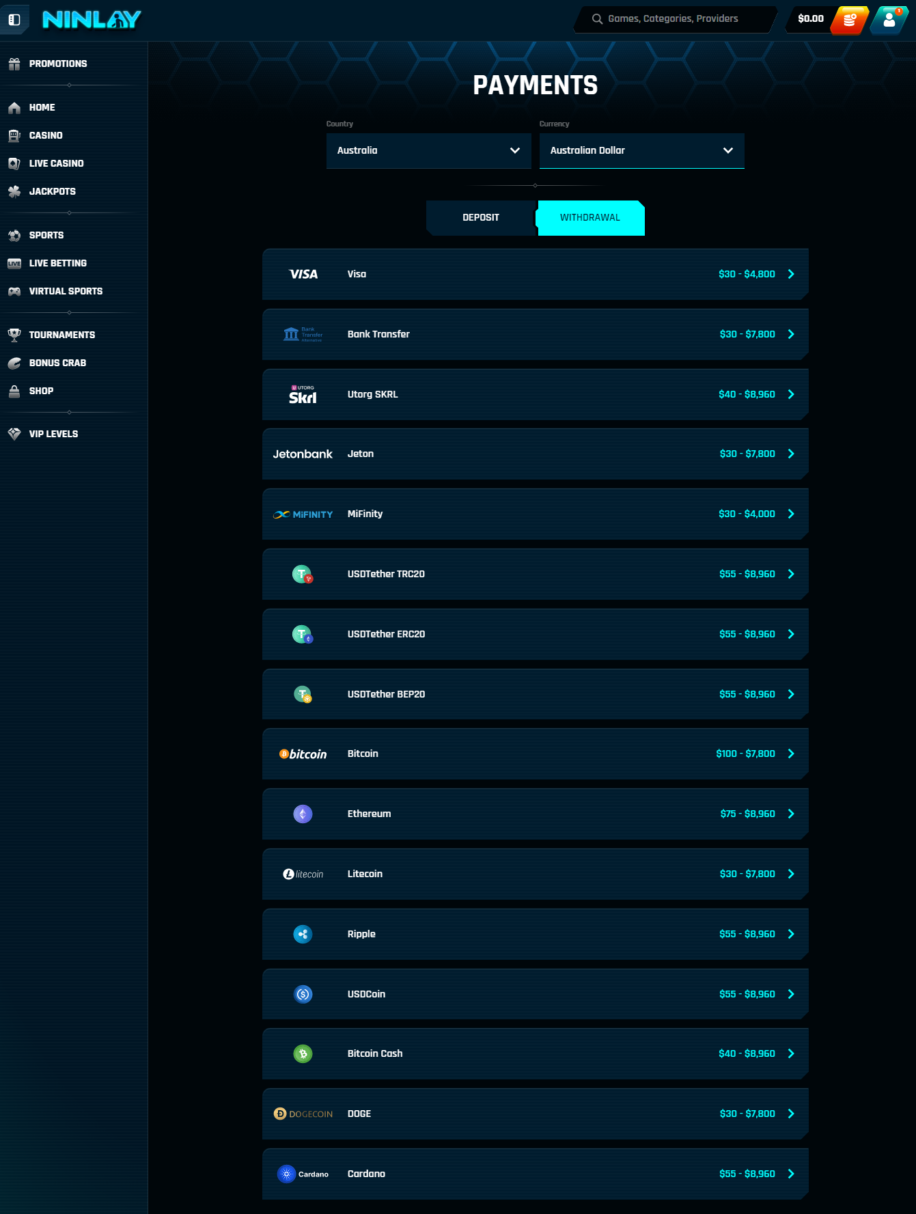The height and width of the screenshot is (1214, 916).
Task: Click the Ethereum coin icon
Action: coord(303,814)
